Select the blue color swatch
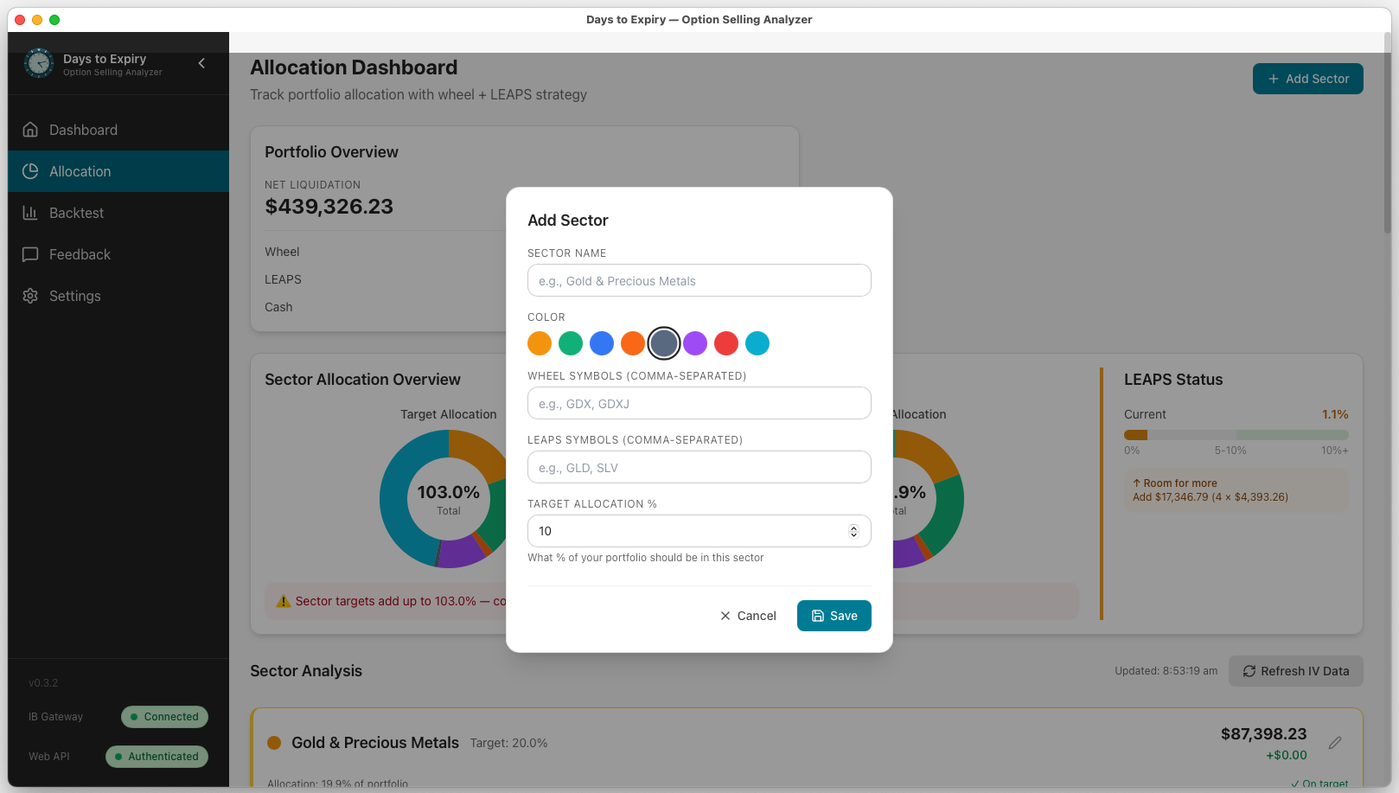This screenshot has width=1399, height=793. [602, 343]
